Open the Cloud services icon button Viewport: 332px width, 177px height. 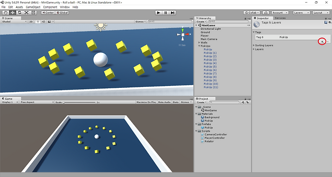(266, 13)
